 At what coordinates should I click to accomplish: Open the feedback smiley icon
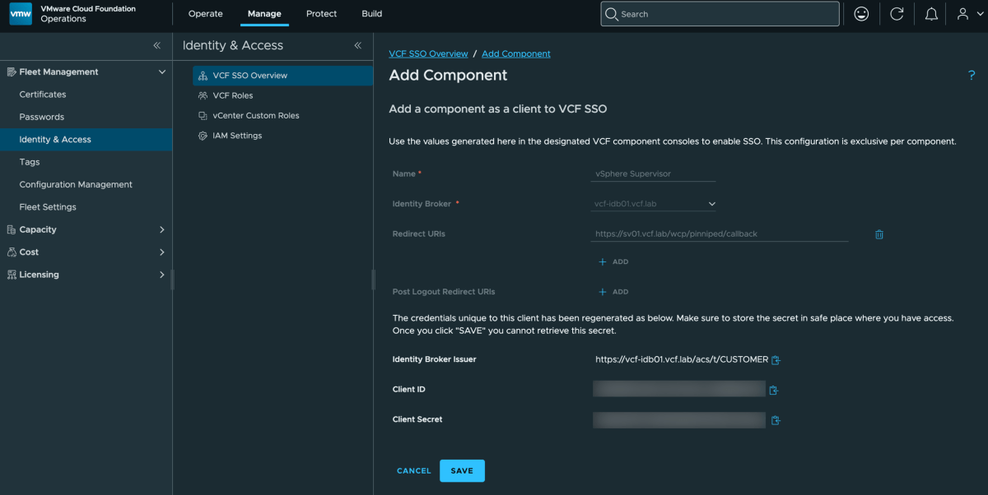click(x=861, y=14)
